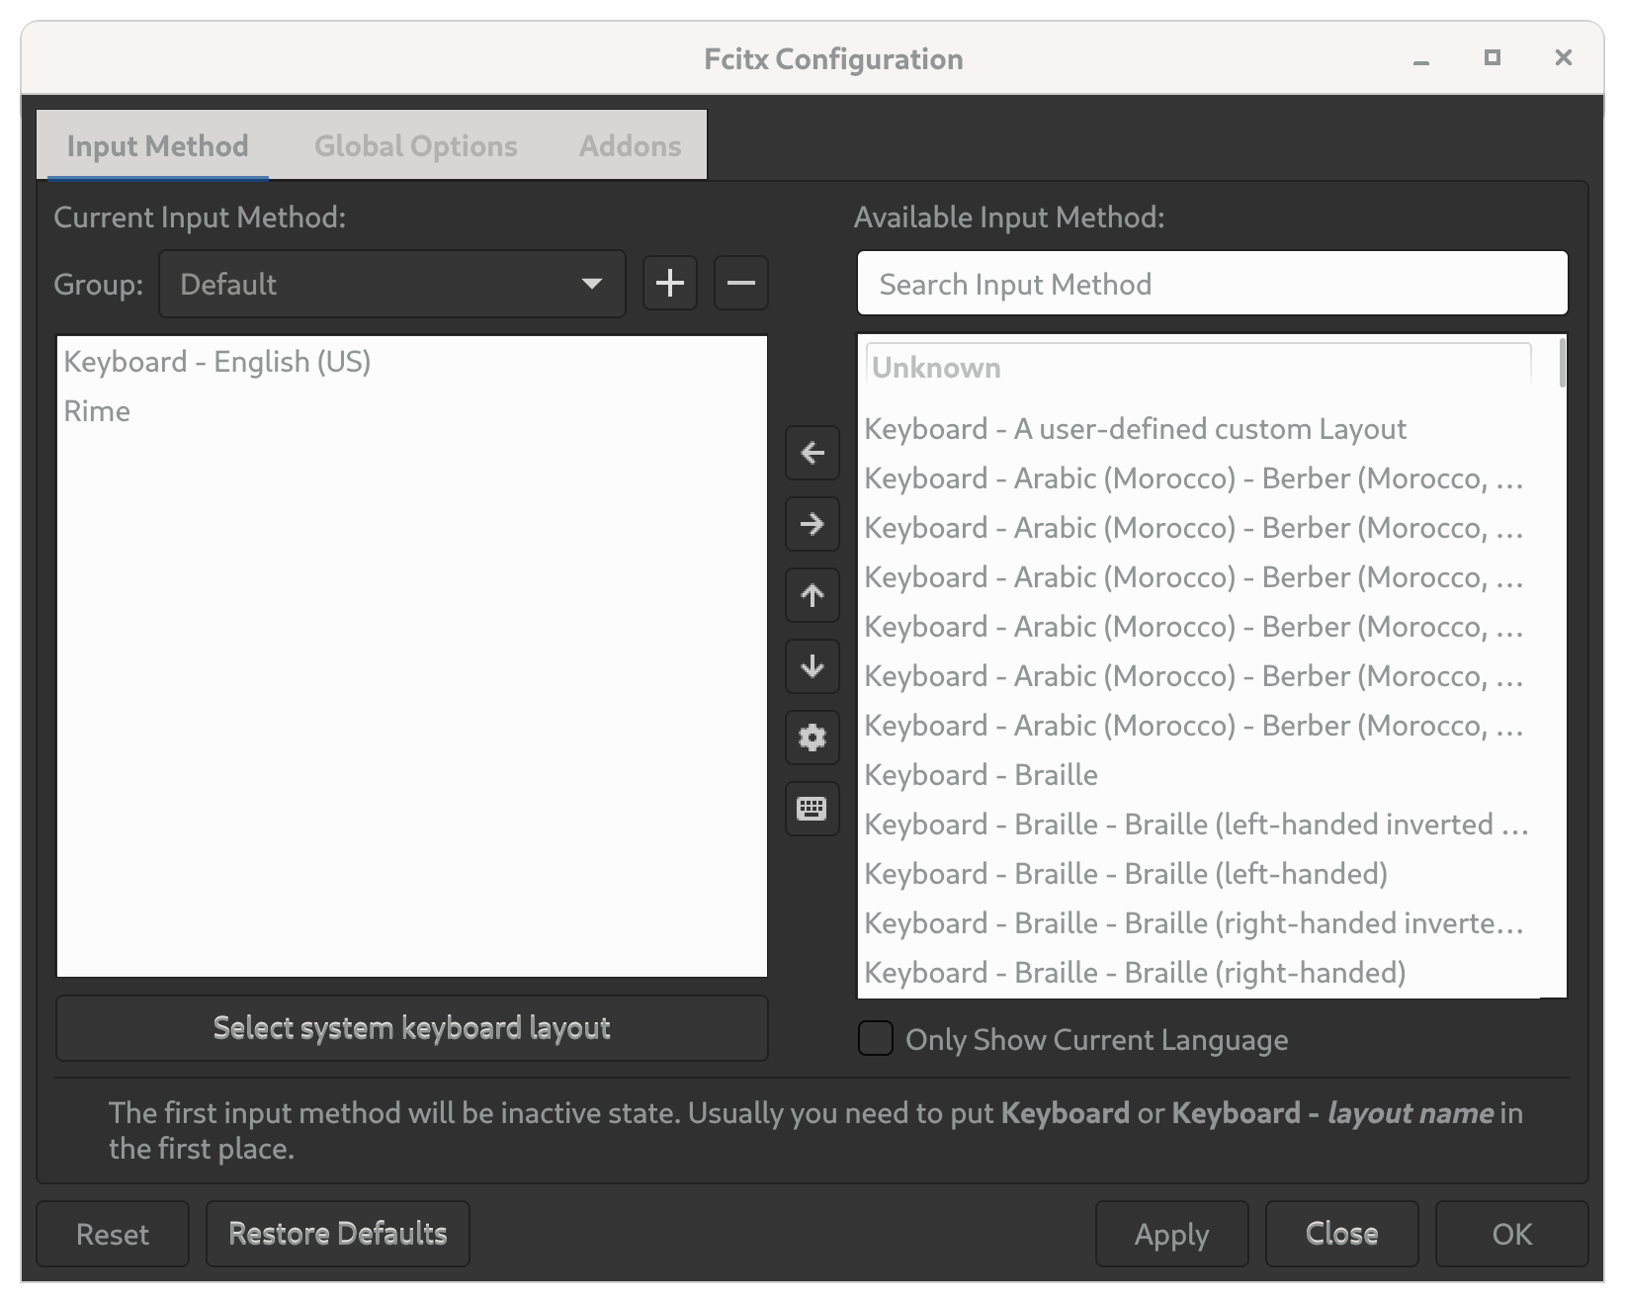The width and height of the screenshot is (1625, 1303).
Task: Click Select system keyboard layout button
Action: coord(411,1028)
